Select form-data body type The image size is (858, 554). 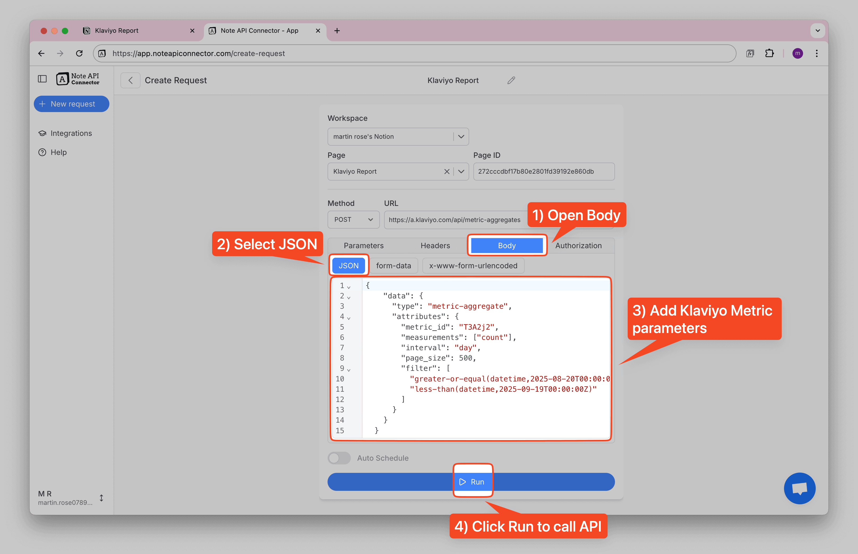(393, 265)
